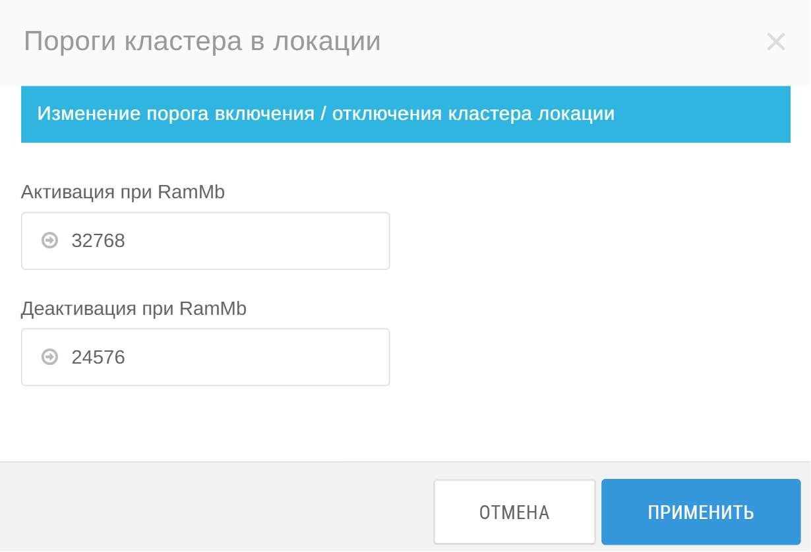Click the ОТМЕНА button
The width and height of the screenshot is (811, 552).
pyautogui.click(x=514, y=512)
